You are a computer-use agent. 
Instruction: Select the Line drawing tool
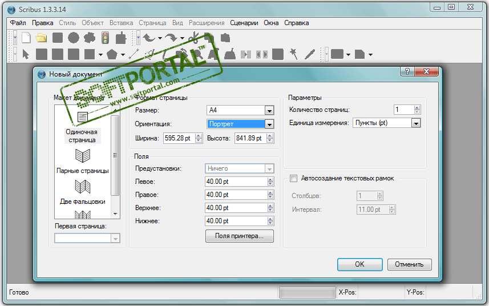tap(134, 54)
